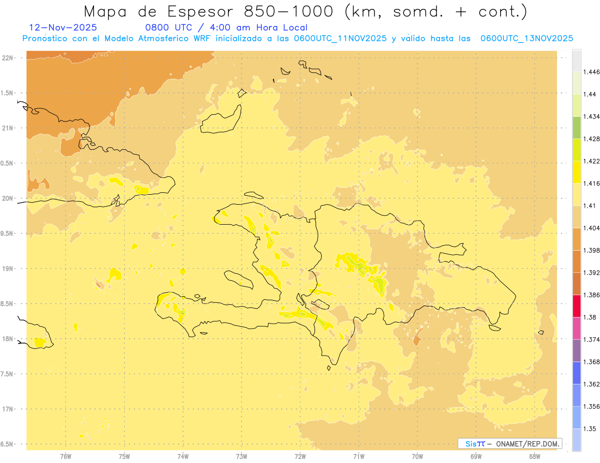
Task: Click the latitude label 1.5N
Action: (7, 93)
